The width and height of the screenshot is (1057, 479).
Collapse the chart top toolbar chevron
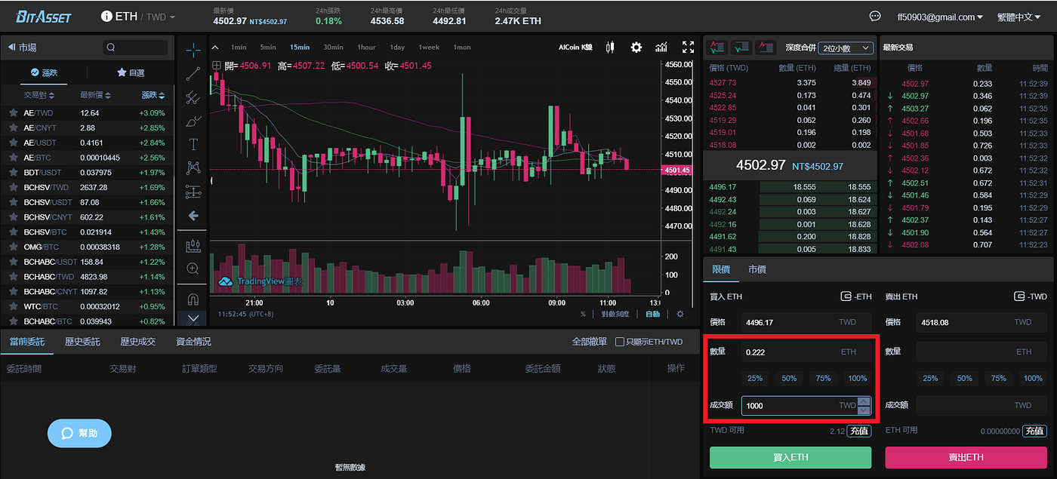[x=215, y=47]
